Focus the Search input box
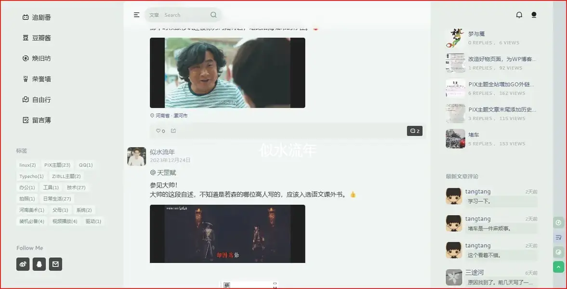 pos(185,15)
